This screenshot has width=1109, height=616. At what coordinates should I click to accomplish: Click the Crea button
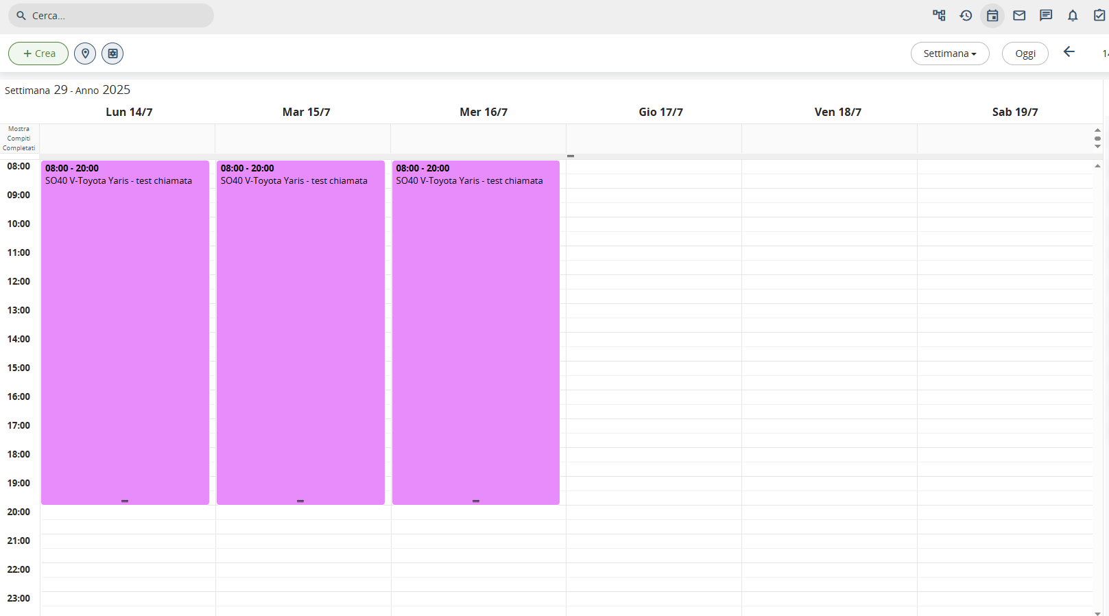click(38, 54)
